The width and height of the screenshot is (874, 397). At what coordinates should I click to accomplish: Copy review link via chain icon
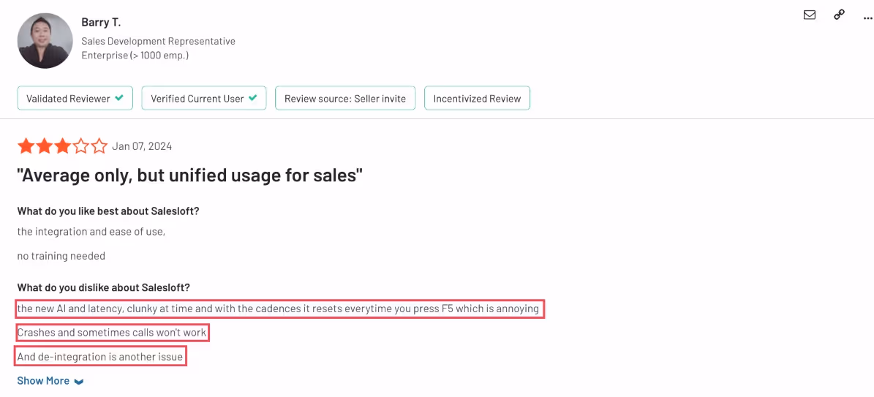click(x=839, y=15)
